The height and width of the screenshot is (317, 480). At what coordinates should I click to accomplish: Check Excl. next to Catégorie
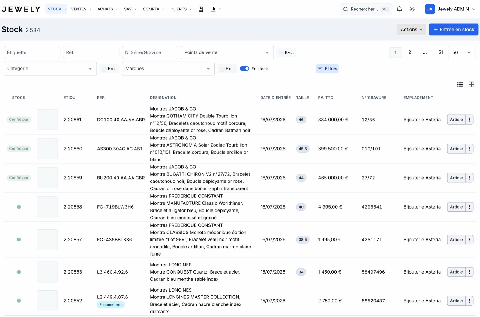click(104, 69)
